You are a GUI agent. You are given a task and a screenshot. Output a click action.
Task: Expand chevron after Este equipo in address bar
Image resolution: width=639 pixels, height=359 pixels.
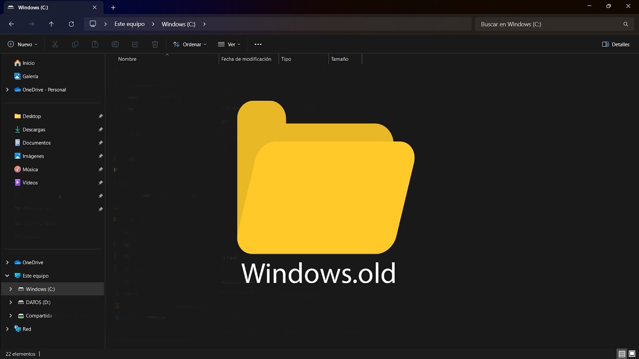(153, 24)
